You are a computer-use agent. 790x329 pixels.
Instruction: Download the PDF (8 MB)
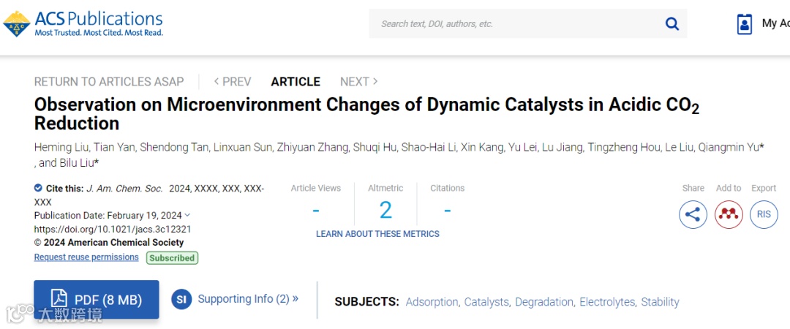(x=96, y=299)
